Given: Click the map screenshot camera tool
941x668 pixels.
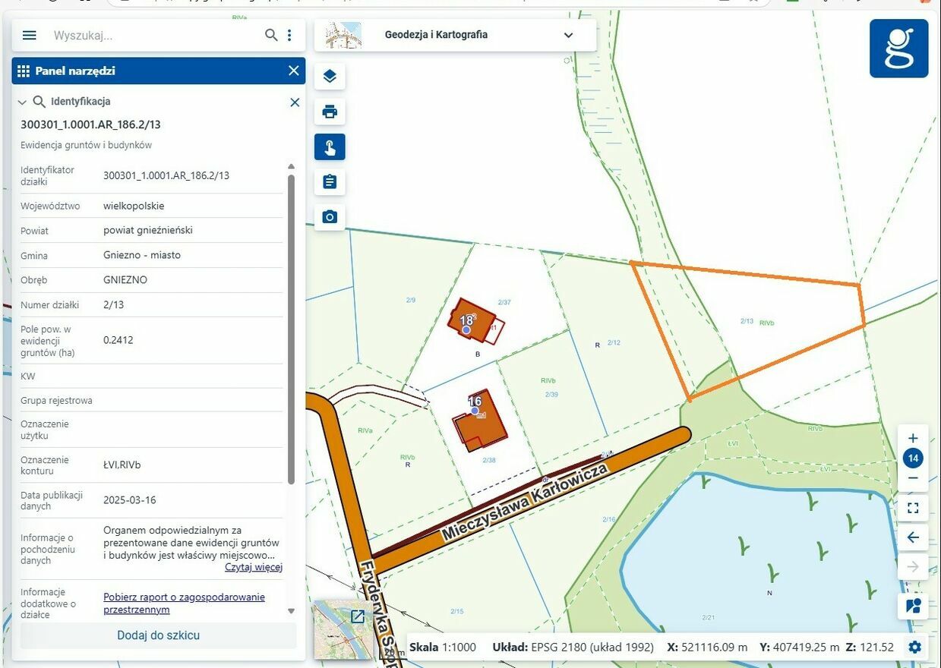Looking at the screenshot, I should tap(330, 217).
